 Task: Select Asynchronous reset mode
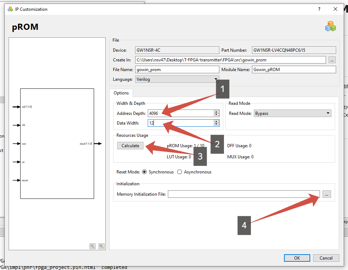tap(179, 172)
